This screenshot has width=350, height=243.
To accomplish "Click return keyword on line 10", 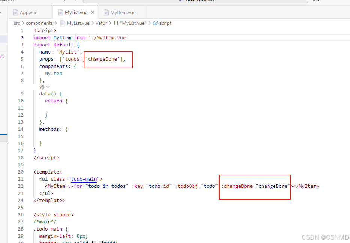I will [53, 101].
